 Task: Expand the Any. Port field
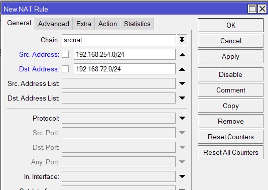(182, 162)
